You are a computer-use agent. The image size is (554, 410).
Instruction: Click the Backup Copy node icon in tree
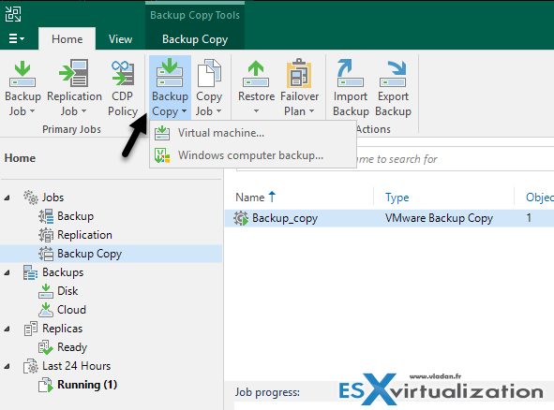click(46, 254)
